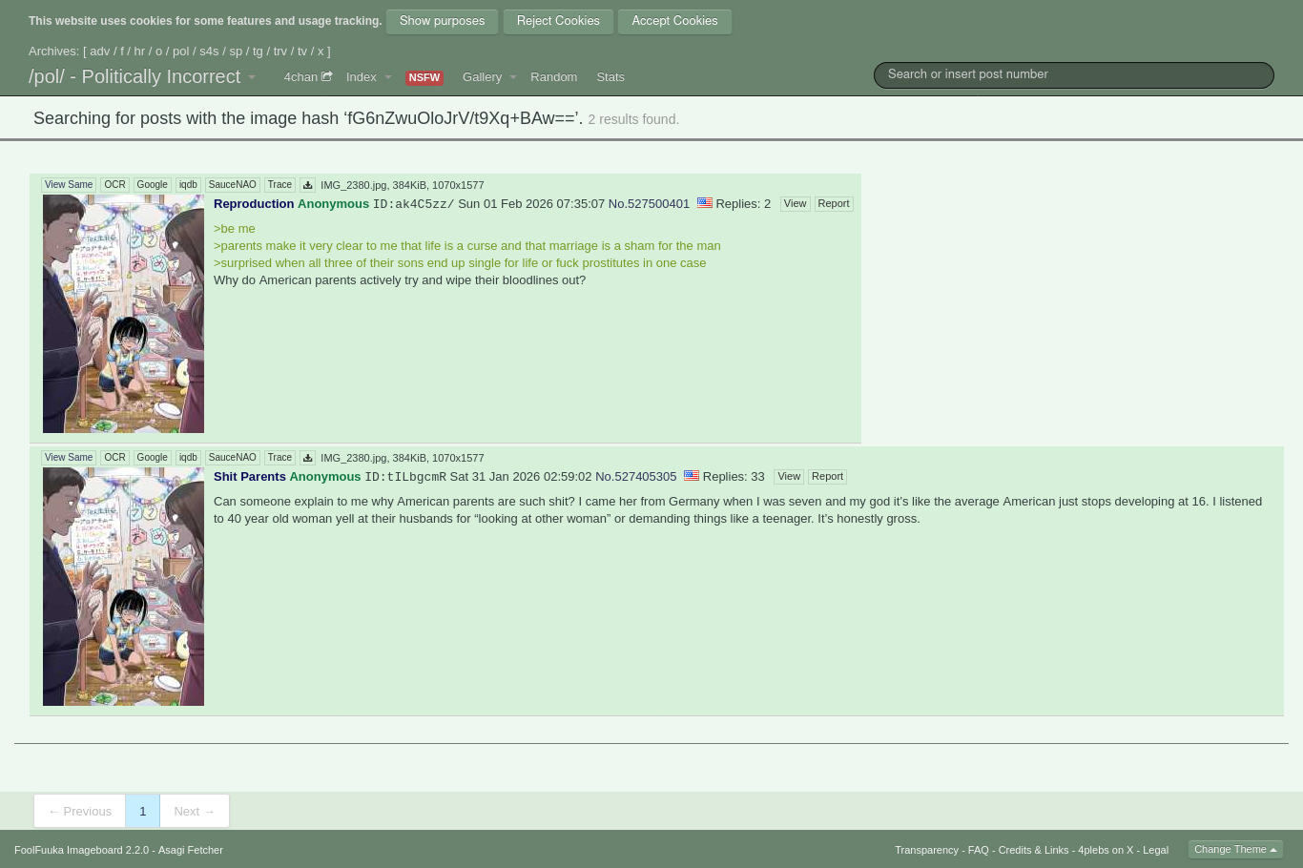This screenshot has height=868, width=1303.
Task: Click View Same on post No.527500401
Action: [x=69, y=185]
